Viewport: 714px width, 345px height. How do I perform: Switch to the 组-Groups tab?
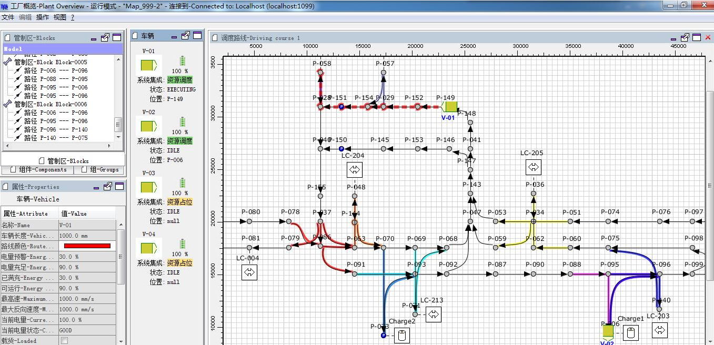tap(100, 170)
